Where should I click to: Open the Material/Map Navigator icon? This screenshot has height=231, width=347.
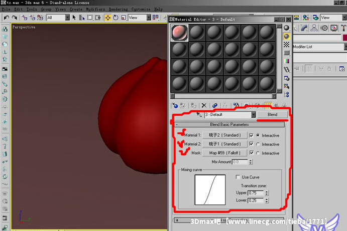[x=287, y=95]
